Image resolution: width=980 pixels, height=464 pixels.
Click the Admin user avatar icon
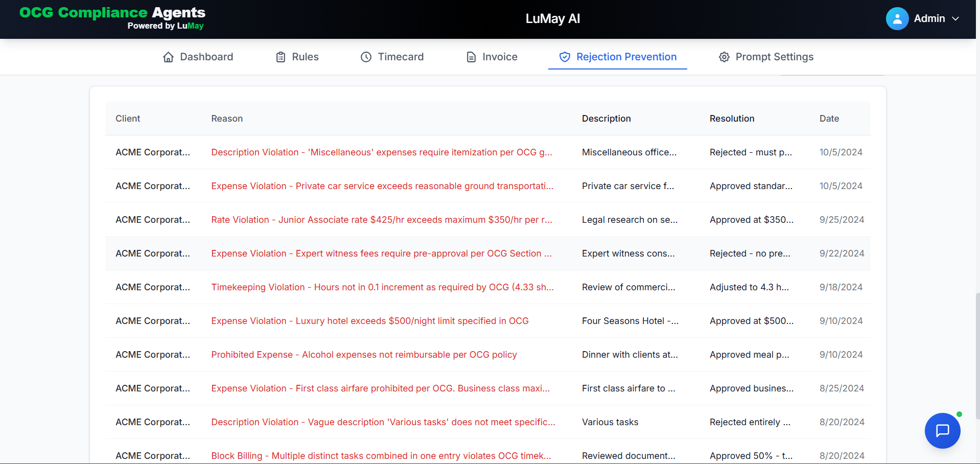[897, 19]
